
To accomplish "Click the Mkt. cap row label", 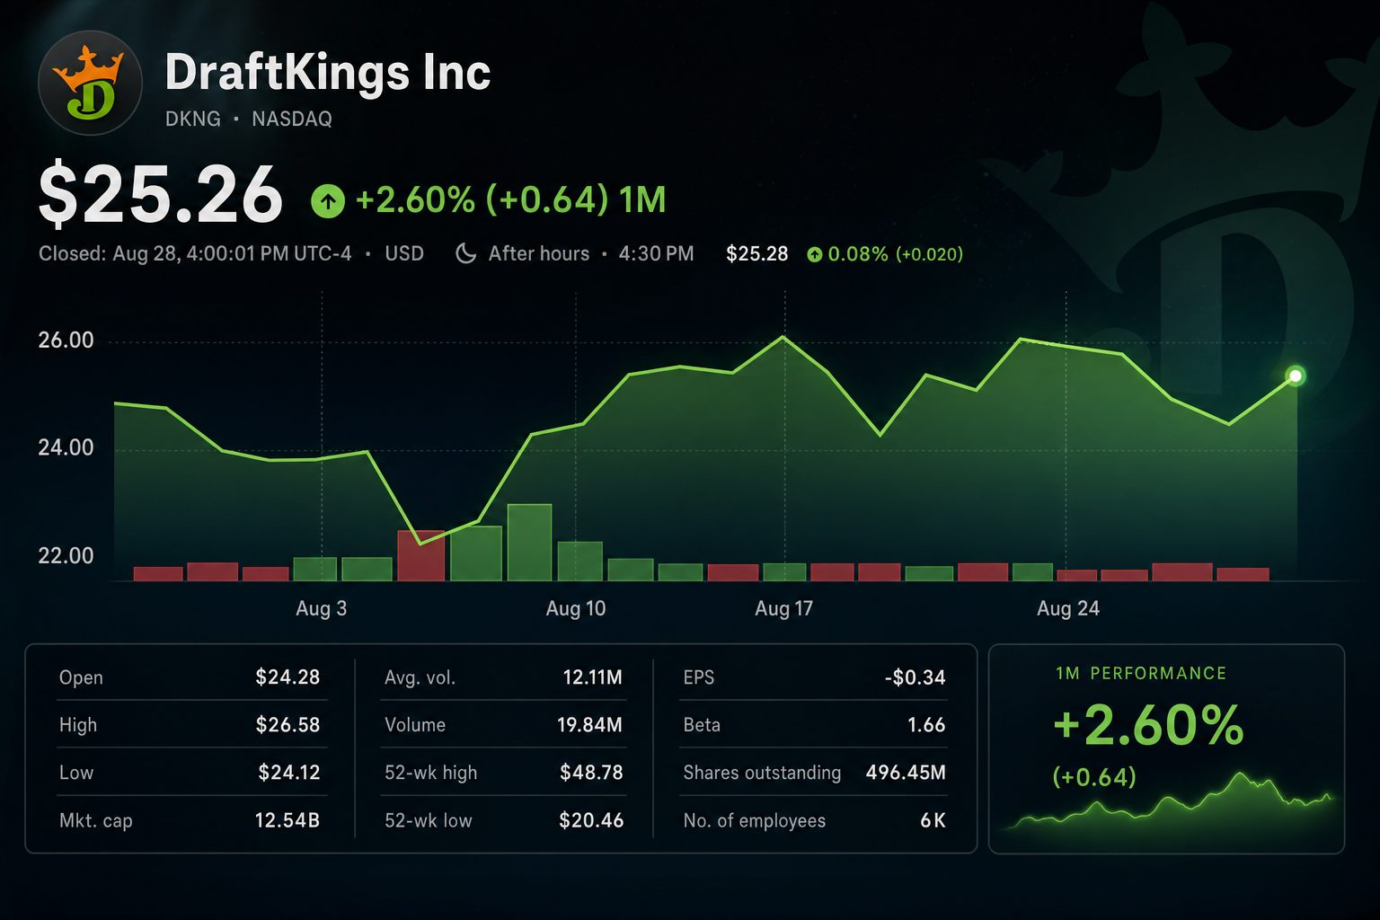I will click(95, 820).
